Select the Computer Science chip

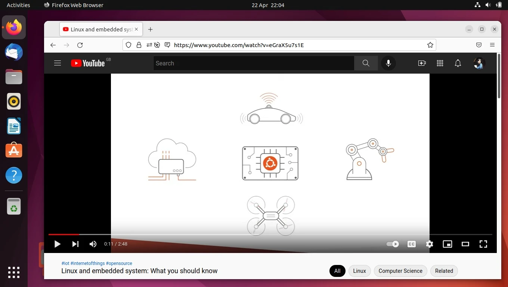coord(400,271)
